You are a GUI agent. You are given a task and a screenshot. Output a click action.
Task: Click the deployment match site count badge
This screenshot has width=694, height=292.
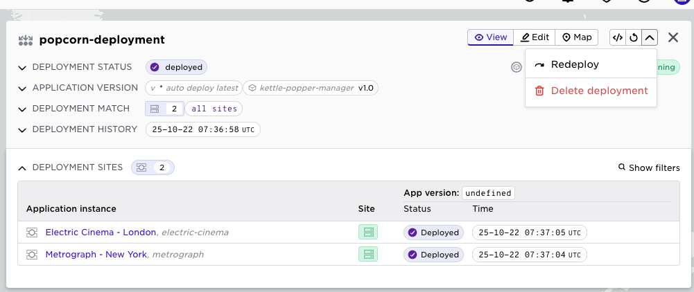(164, 109)
